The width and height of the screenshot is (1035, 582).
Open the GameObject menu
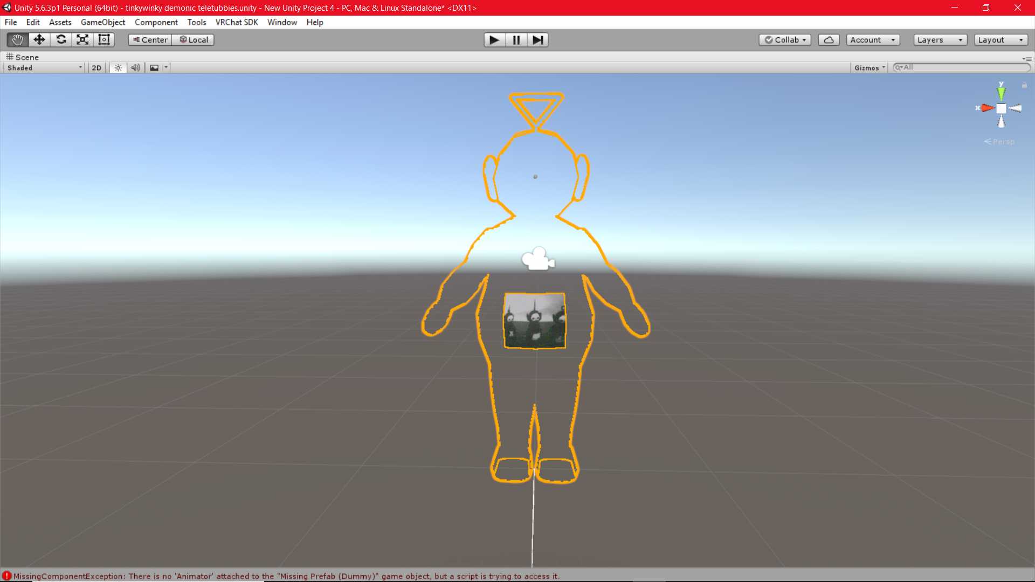click(x=103, y=22)
